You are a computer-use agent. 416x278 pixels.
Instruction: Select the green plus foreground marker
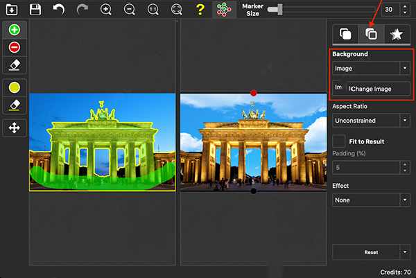15,30
